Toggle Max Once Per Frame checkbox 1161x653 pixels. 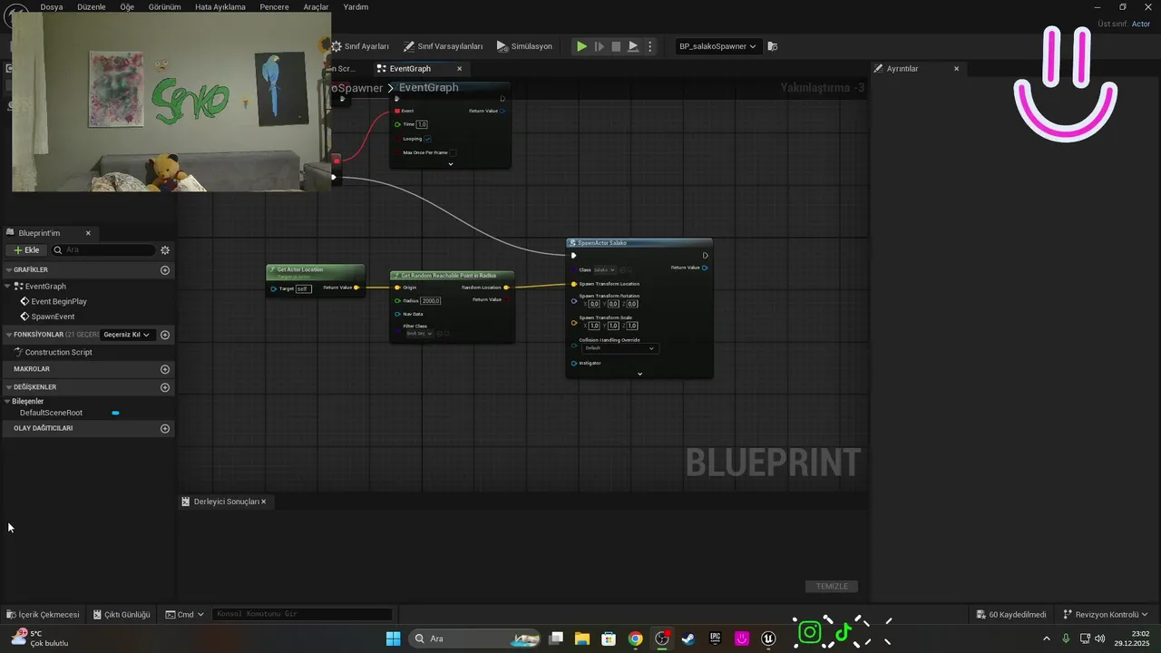(x=453, y=152)
